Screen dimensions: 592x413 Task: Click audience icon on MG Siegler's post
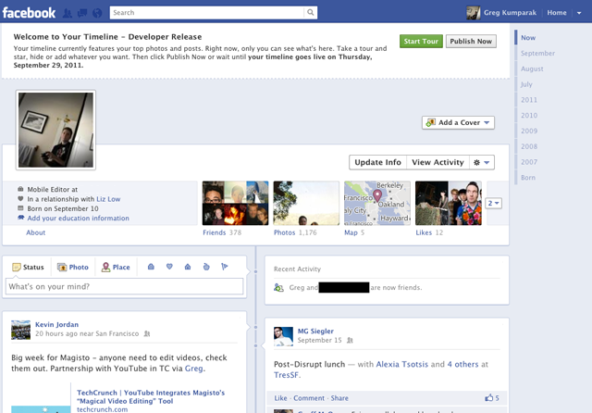[x=350, y=340]
